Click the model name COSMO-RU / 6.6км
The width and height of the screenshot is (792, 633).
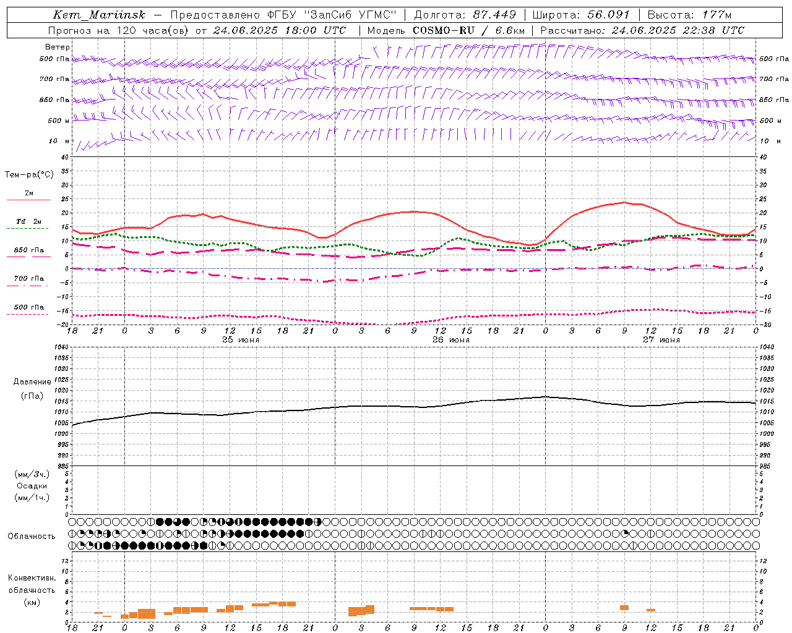click(x=469, y=30)
